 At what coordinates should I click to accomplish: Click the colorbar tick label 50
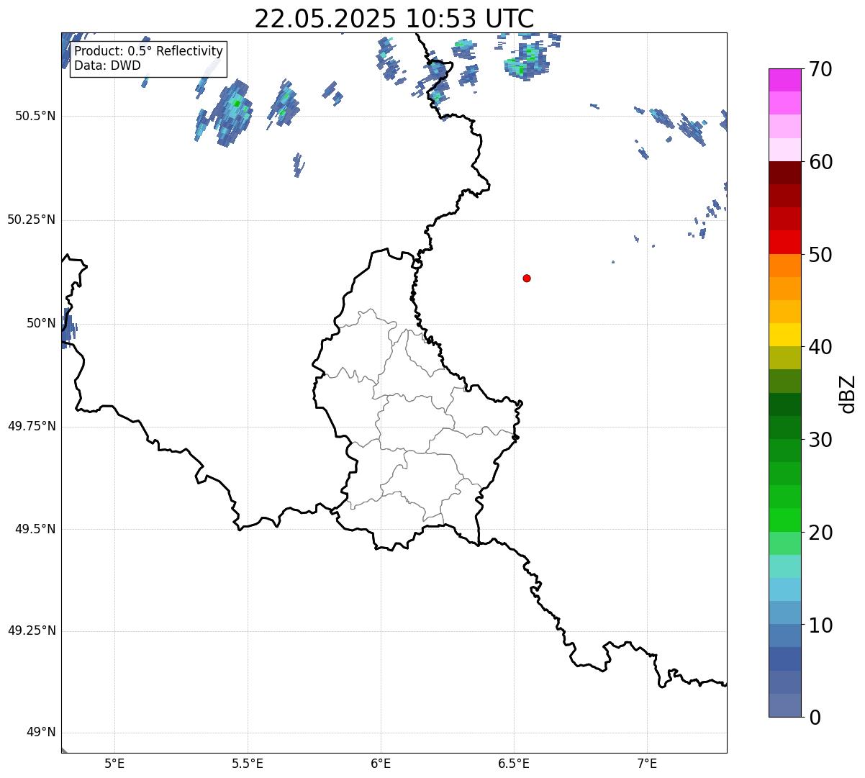(x=820, y=255)
